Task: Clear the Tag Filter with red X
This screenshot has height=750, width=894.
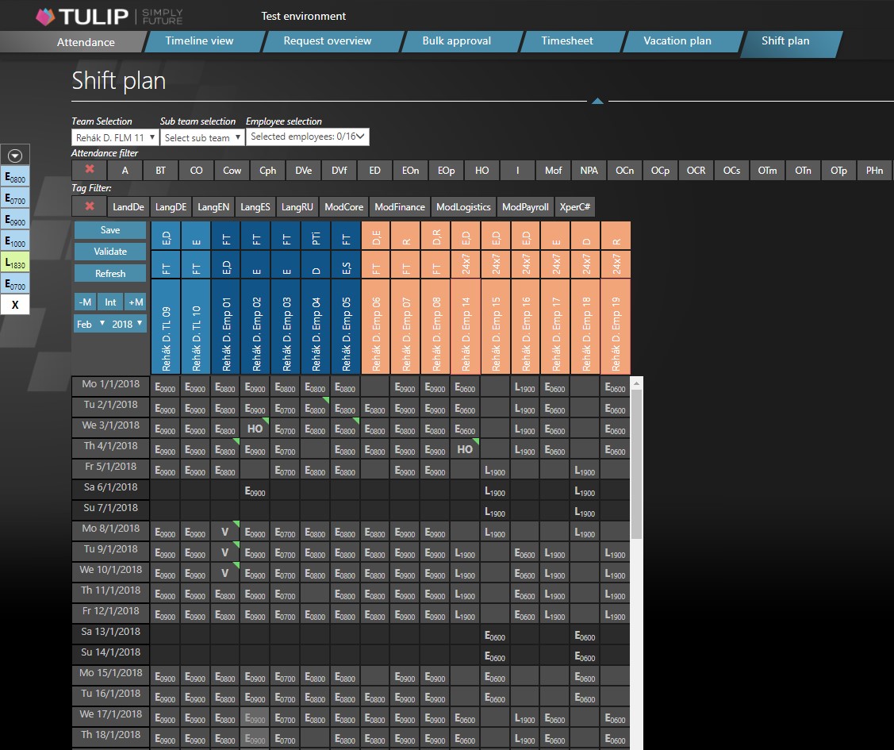Action: 89,206
